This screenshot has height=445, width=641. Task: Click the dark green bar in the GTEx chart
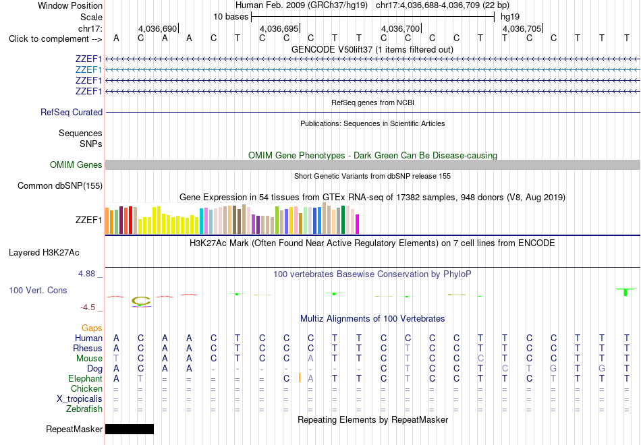click(343, 220)
